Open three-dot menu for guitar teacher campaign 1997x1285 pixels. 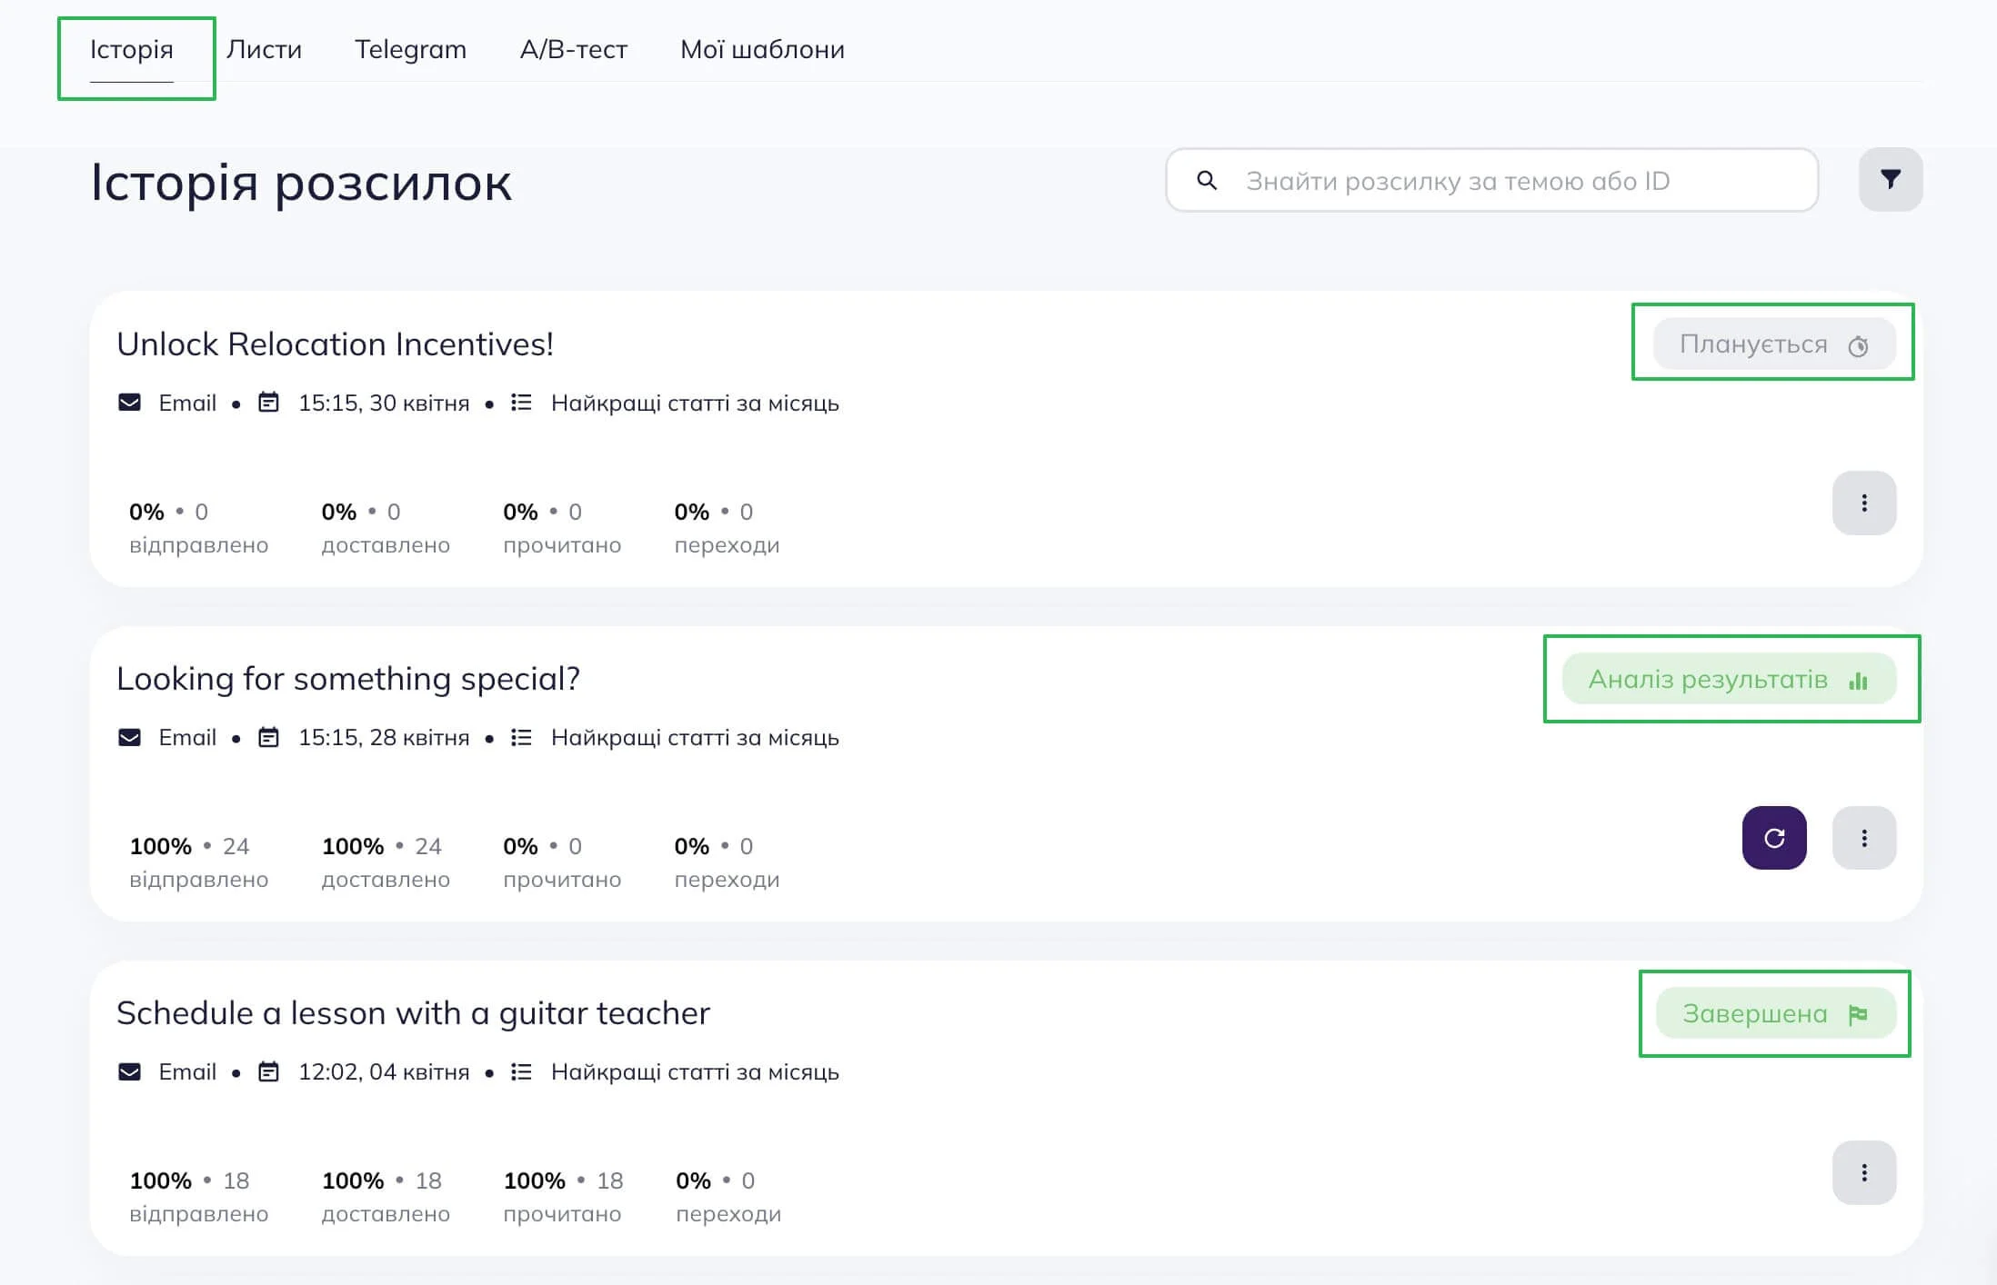click(1863, 1172)
